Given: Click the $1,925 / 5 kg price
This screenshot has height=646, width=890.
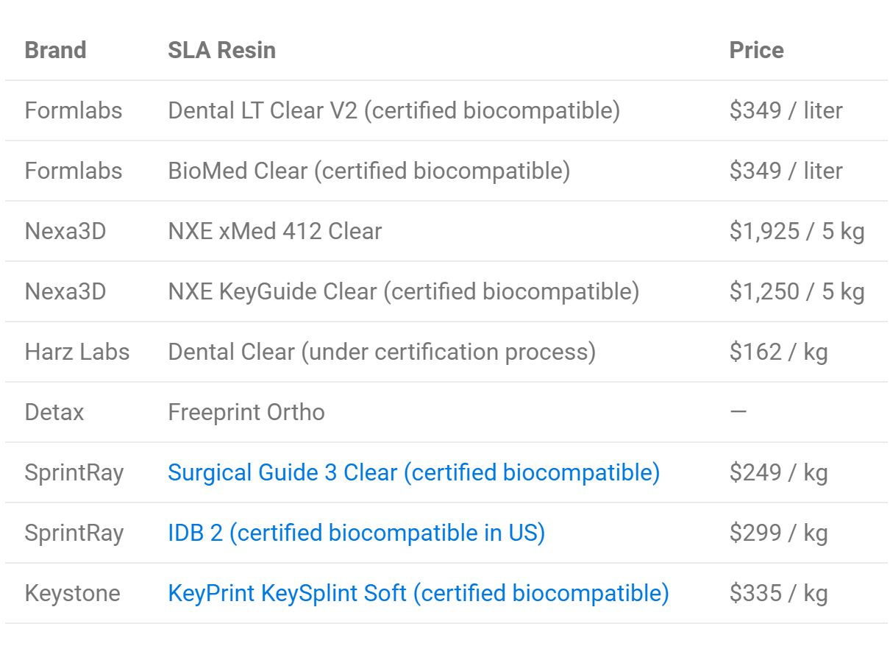Looking at the screenshot, I should (797, 231).
